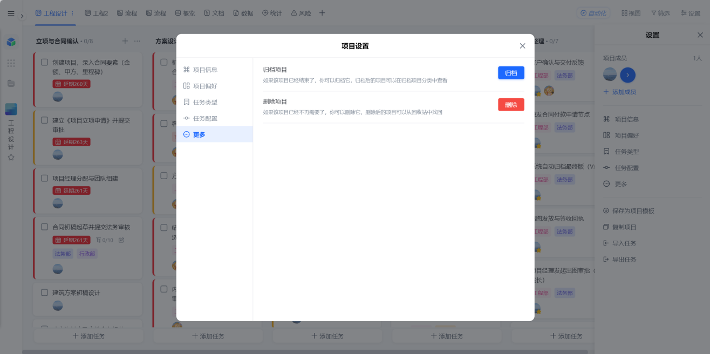Switch to the 概览 tab
The width and height of the screenshot is (710, 354).
tap(185, 13)
